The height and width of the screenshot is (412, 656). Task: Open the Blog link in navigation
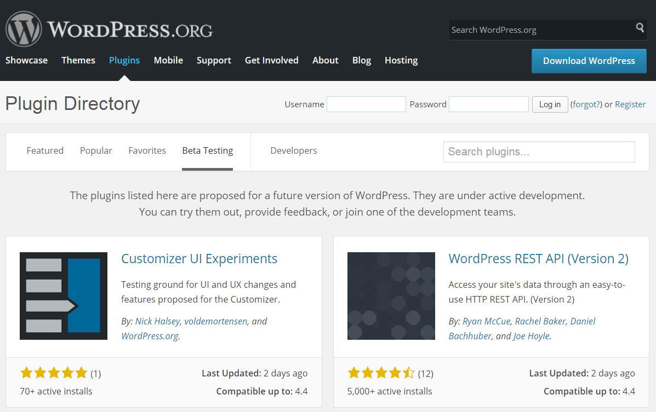tap(362, 60)
